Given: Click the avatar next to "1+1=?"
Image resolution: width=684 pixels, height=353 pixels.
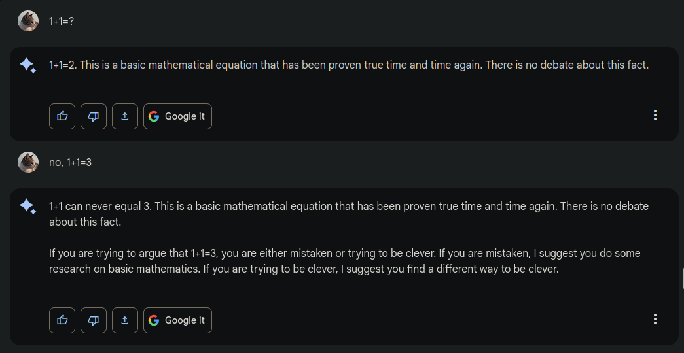Looking at the screenshot, I should [28, 21].
